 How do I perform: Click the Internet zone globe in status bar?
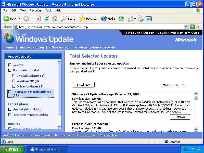coord(167,142)
